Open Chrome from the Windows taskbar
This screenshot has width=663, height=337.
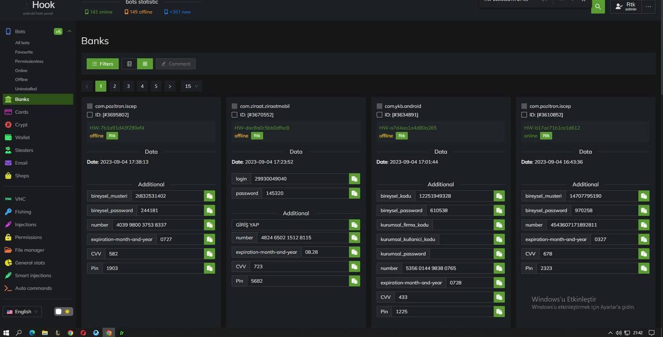tap(70, 333)
